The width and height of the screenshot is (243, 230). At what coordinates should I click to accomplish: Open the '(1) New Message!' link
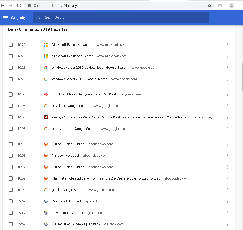point(65,156)
